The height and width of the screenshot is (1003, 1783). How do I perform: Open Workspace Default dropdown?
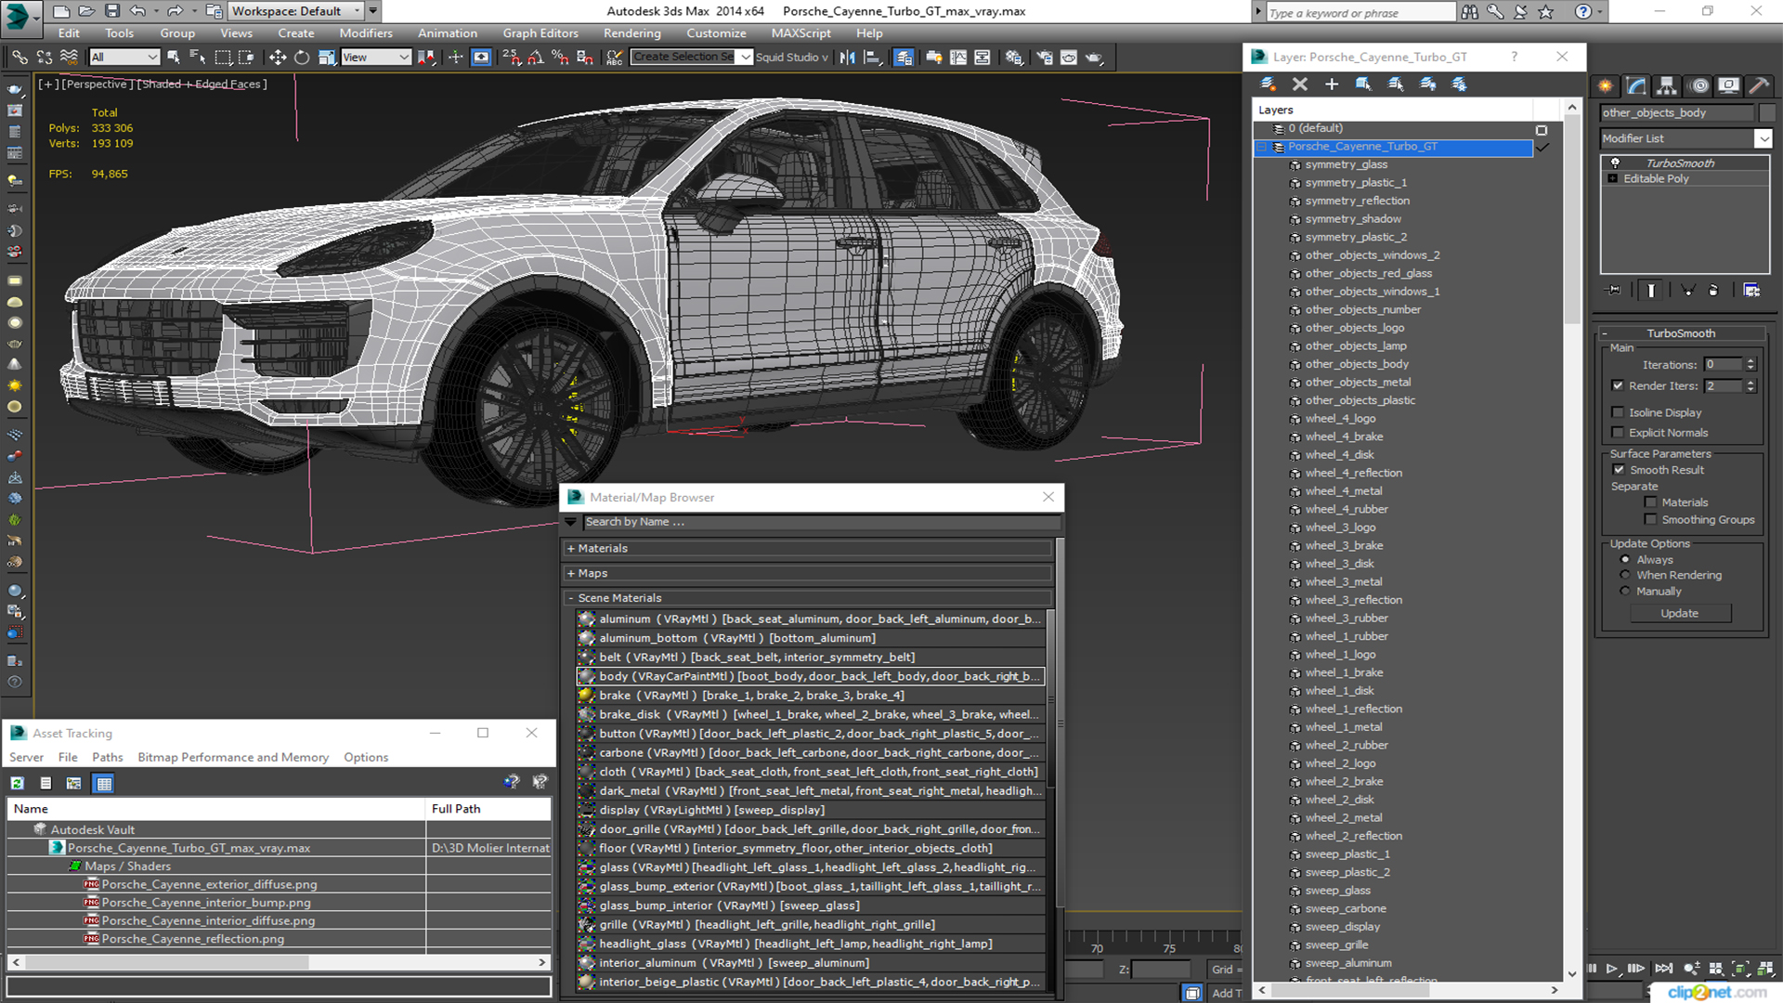[x=295, y=11]
